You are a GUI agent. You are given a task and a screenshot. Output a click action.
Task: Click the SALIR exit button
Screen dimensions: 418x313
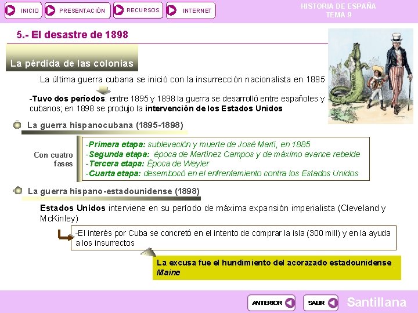click(x=320, y=303)
